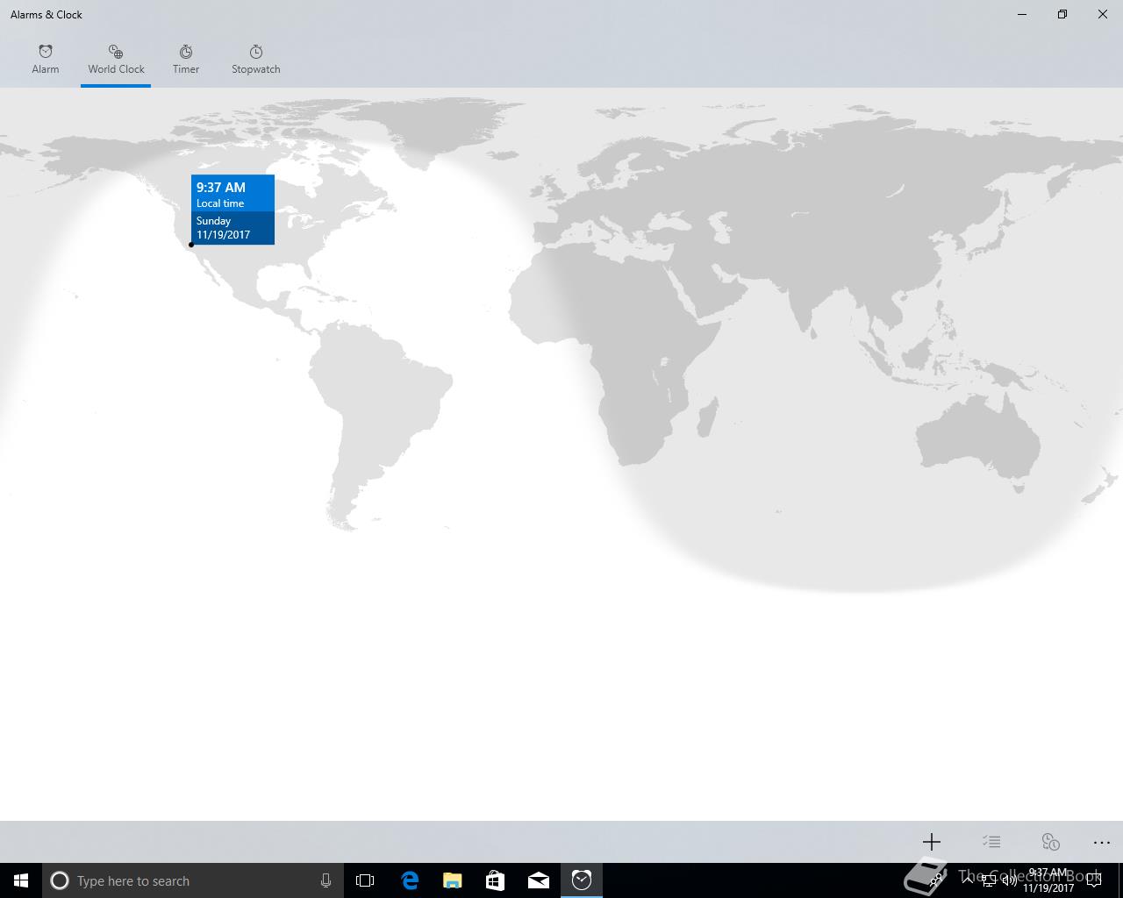The height and width of the screenshot is (898, 1123).
Task: Open Microsoft Store from taskbar
Action: click(496, 880)
